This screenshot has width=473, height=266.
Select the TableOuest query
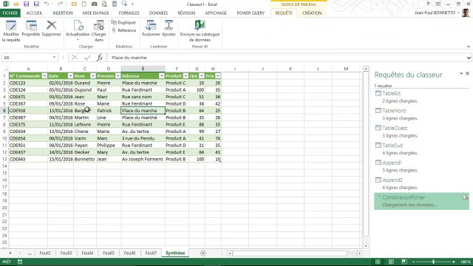tap(422, 132)
